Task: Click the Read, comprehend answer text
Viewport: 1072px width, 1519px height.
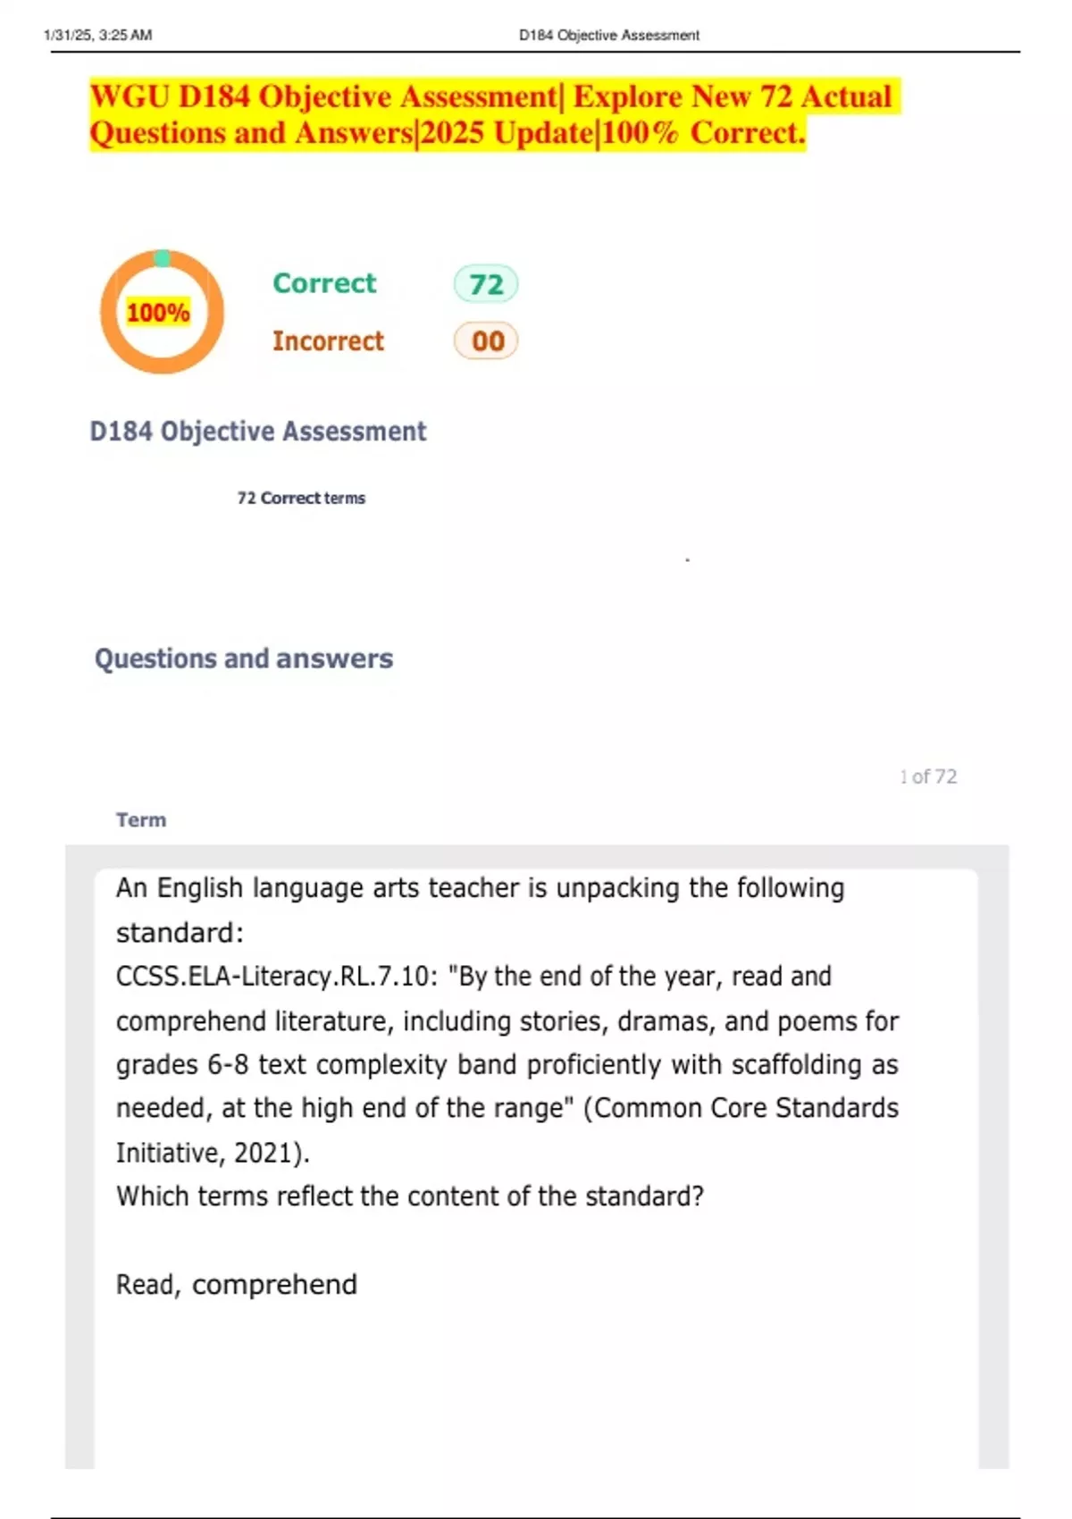Action: (x=237, y=1284)
